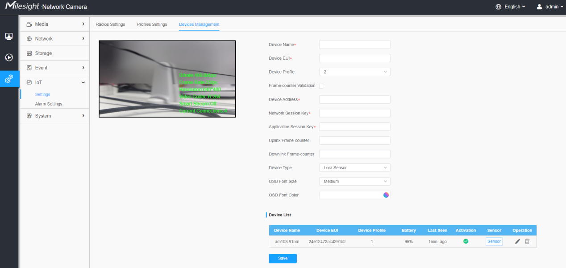Open the live view monitor icon
This screenshot has height=268, width=566.
9,36
